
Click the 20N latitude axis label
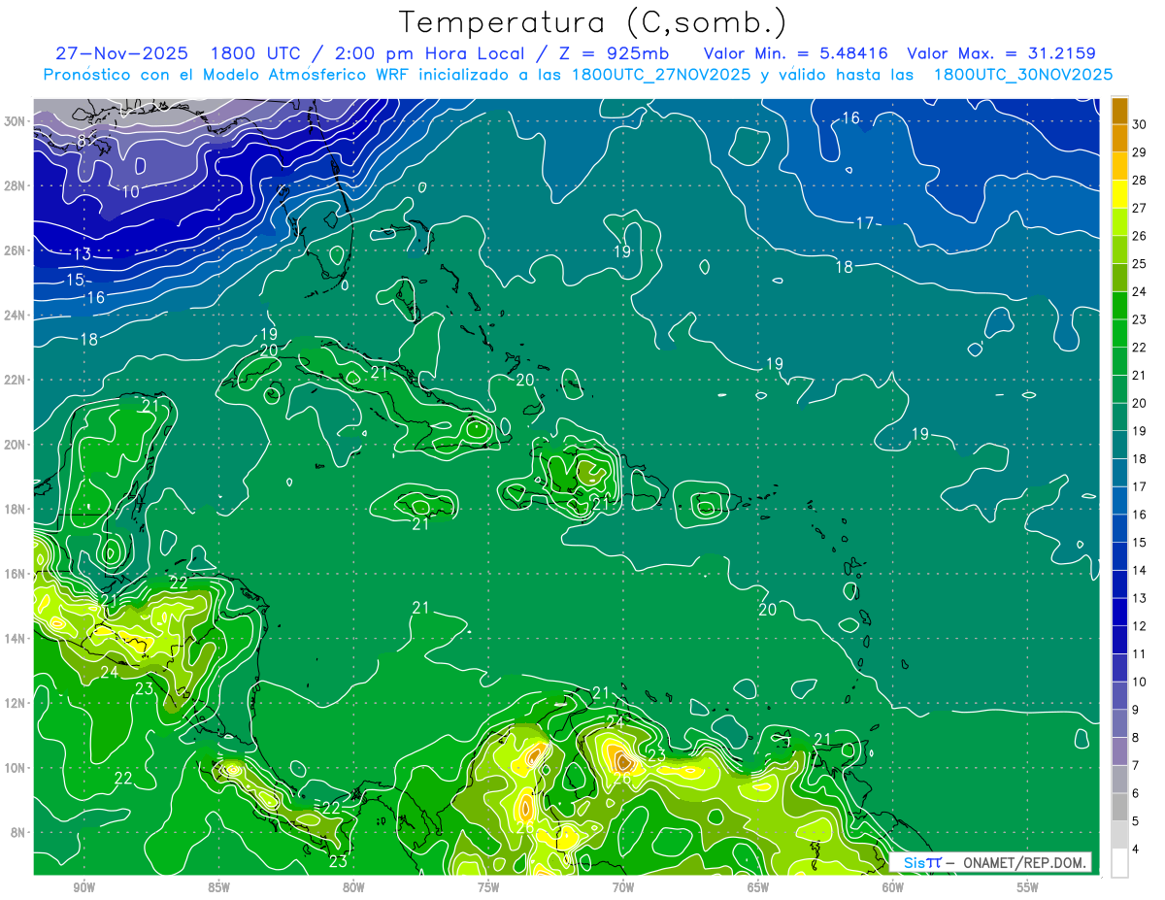click(16, 445)
